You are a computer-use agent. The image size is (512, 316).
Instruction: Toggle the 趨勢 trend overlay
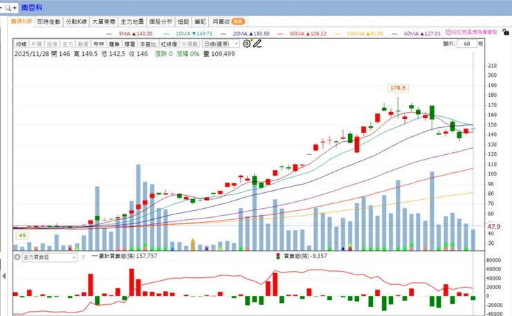[114, 44]
